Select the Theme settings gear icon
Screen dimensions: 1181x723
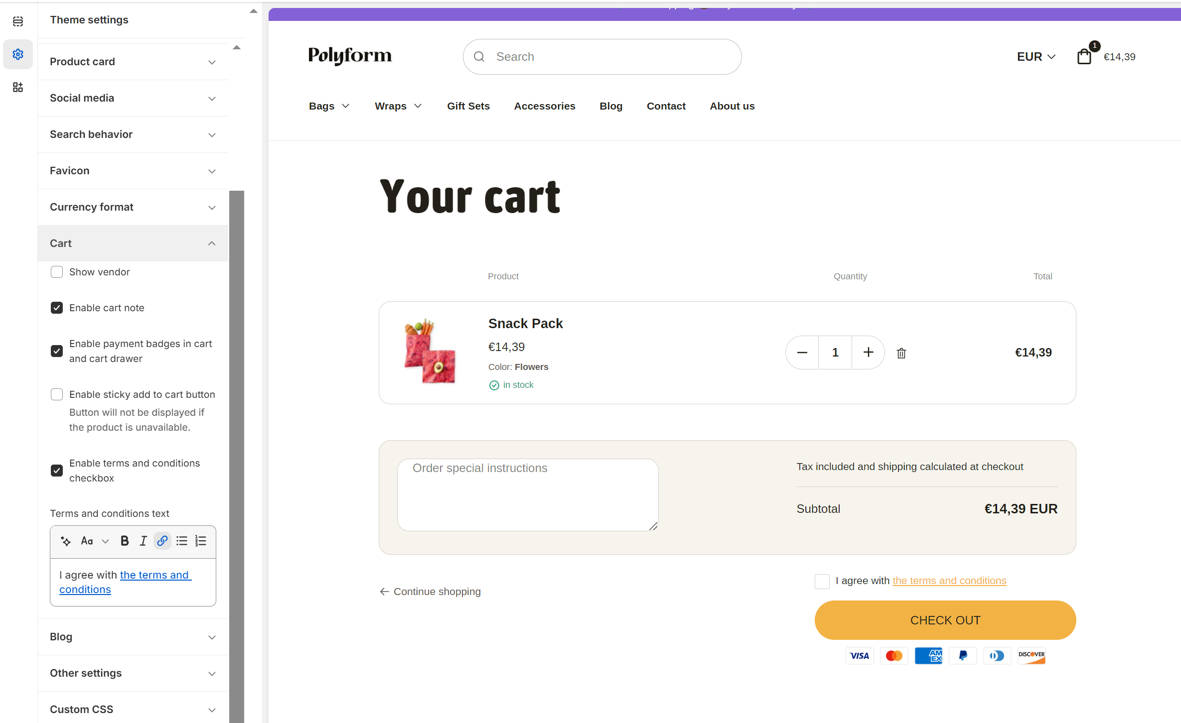(x=18, y=54)
